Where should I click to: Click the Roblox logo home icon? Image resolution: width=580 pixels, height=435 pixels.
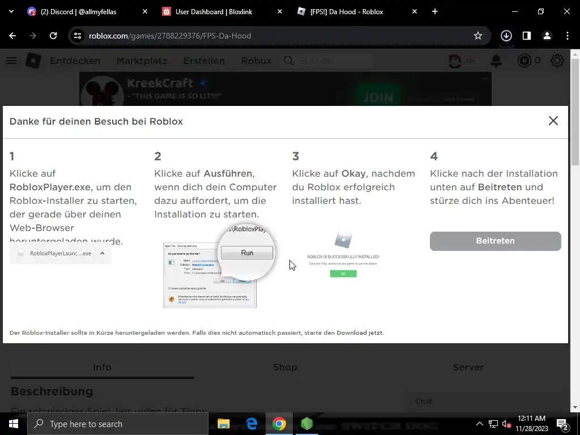click(x=33, y=61)
